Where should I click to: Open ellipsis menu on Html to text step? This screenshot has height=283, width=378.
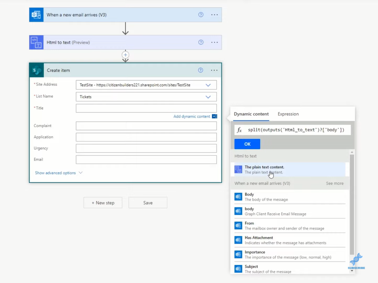click(214, 42)
